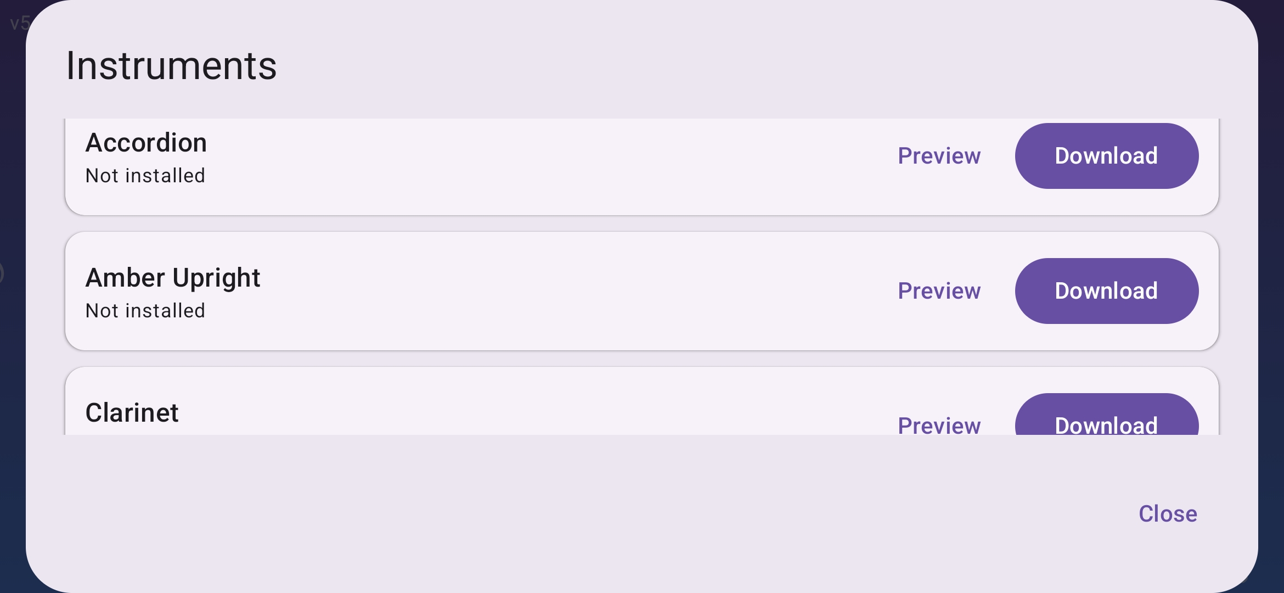Download the Amber Upright instrument
Image resolution: width=1284 pixels, height=593 pixels.
pos(1106,291)
